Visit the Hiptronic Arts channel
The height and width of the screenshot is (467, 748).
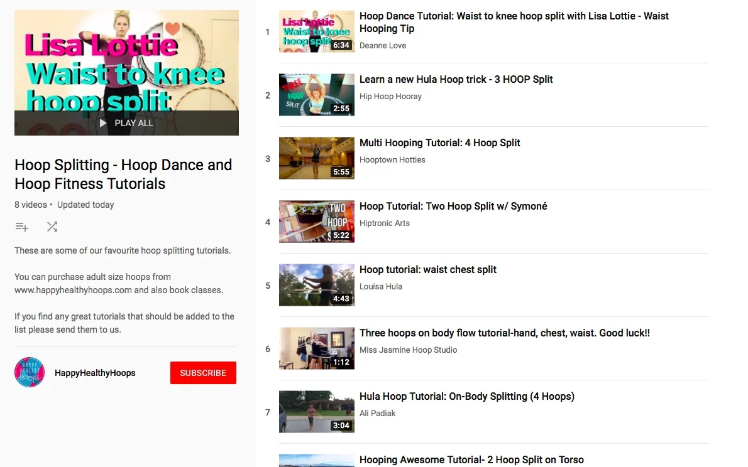coord(385,223)
